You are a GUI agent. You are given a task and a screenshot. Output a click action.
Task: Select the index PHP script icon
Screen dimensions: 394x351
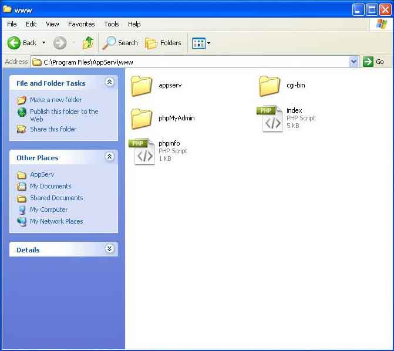click(x=270, y=119)
